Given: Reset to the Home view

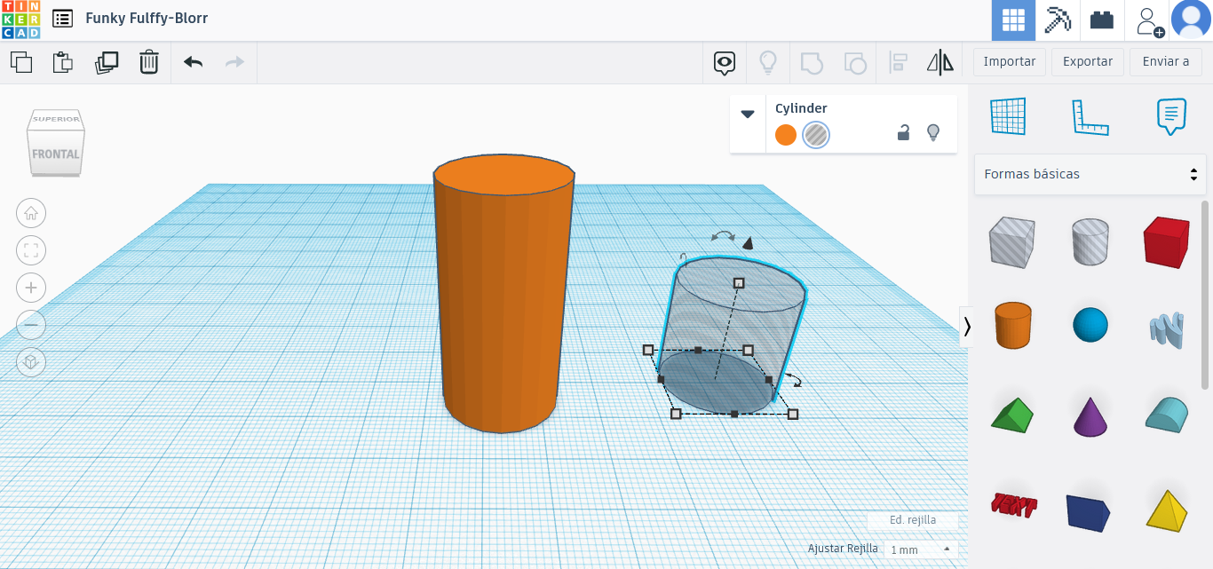Looking at the screenshot, I should click(31, 213).
